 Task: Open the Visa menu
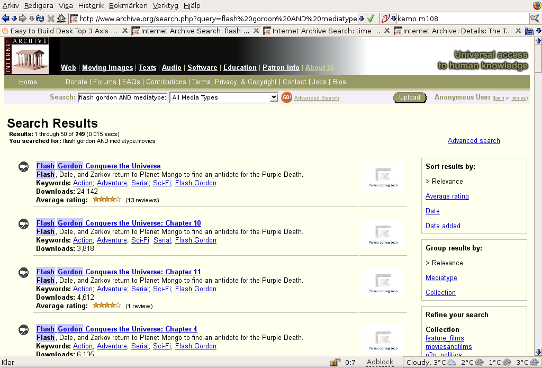[x=66, y=5]
